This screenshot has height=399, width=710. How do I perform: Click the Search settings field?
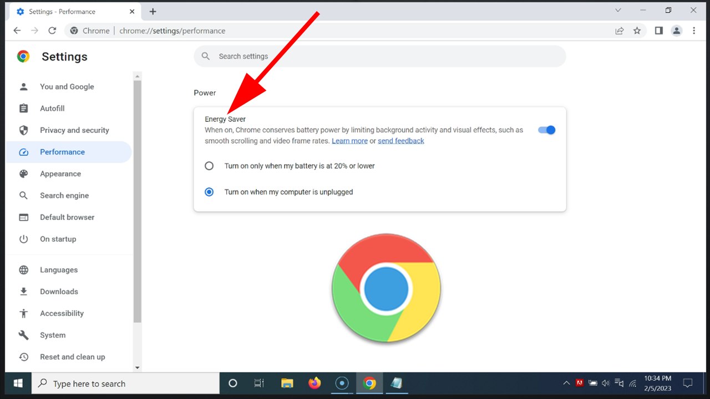pyautogui.click(x=380, y=57)
